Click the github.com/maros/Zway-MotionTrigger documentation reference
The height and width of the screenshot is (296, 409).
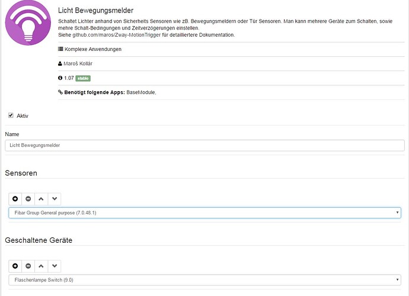[113, 36]
